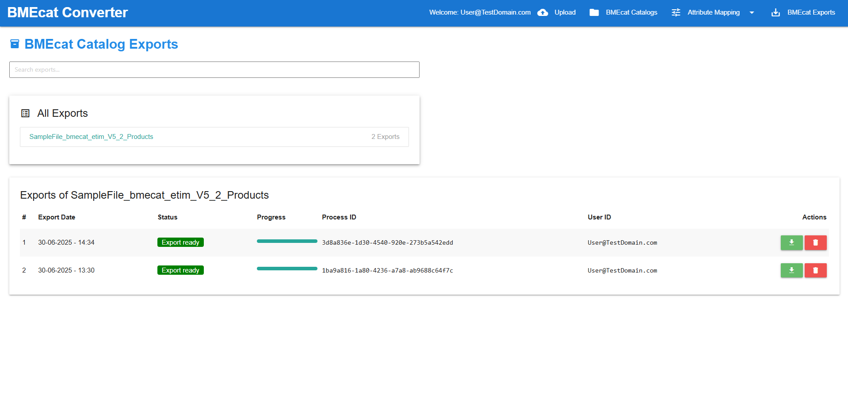Click the User ID column header

[599, 217]
